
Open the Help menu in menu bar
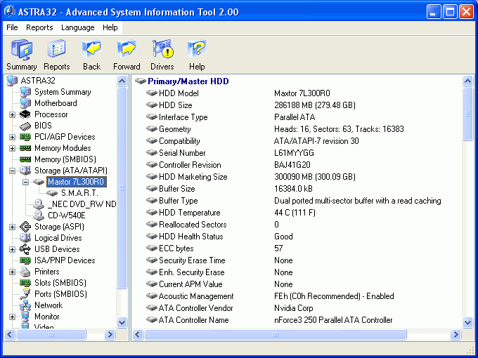[110, 27]
